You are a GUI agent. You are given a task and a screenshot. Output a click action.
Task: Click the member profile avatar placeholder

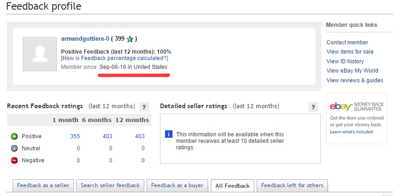39,54
